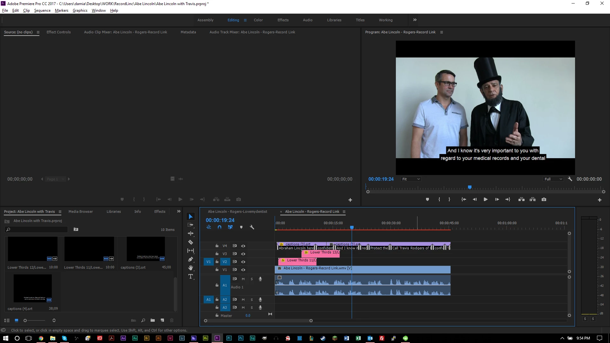
Task: Select the Type tool
Action: click(191, 277)
